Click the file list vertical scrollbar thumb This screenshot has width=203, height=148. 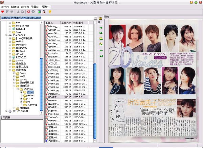click(x=95, y=101)
